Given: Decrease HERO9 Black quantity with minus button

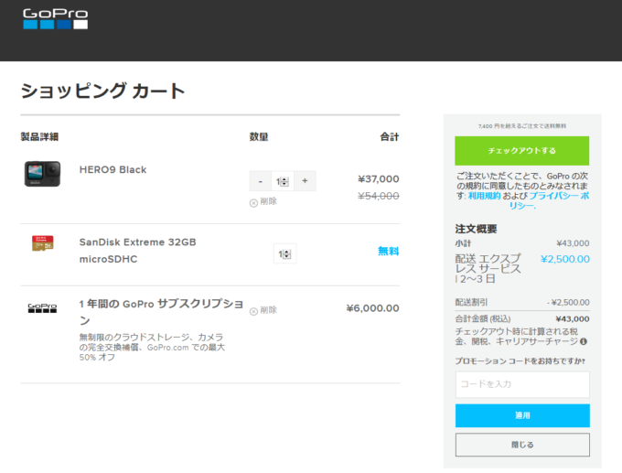Looking at the screenshot, I should (x=260, y=181).
